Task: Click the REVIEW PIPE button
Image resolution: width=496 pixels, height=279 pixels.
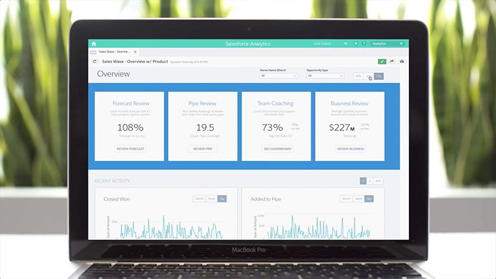Action: [203, 149]
